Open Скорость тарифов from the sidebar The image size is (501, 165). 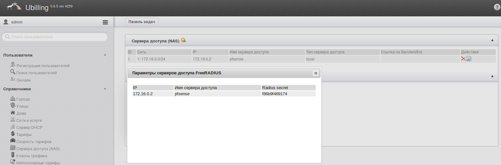(34, 142)
